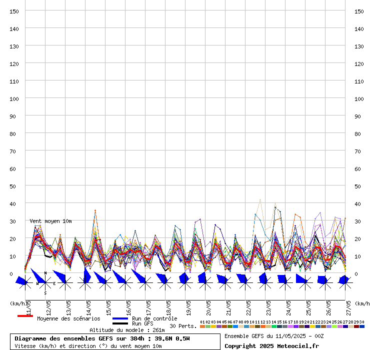Click 'Ensemble GEFS du 11/05/2025 - 00Z' text
370x350 pixels.
274,336
